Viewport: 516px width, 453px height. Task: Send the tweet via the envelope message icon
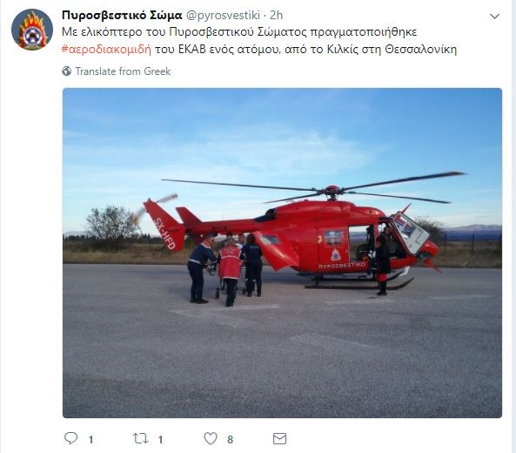[x=279, y=439]
